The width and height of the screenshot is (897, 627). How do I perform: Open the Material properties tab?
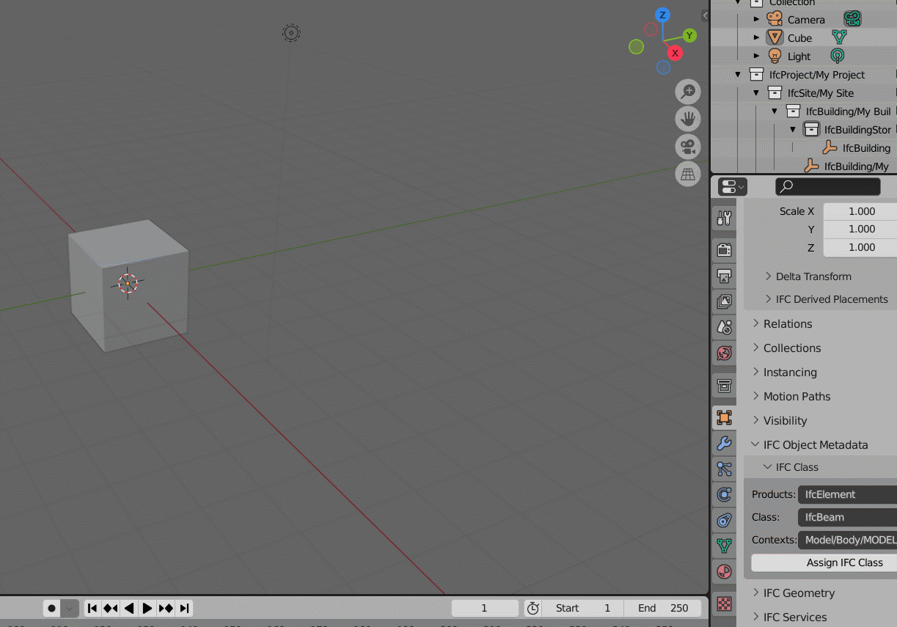click(x=724, y=571)
